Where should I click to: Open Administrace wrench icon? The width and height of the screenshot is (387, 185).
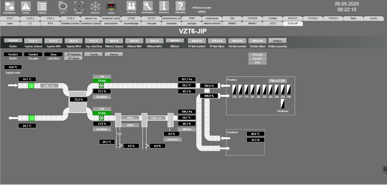coord(148,6)
